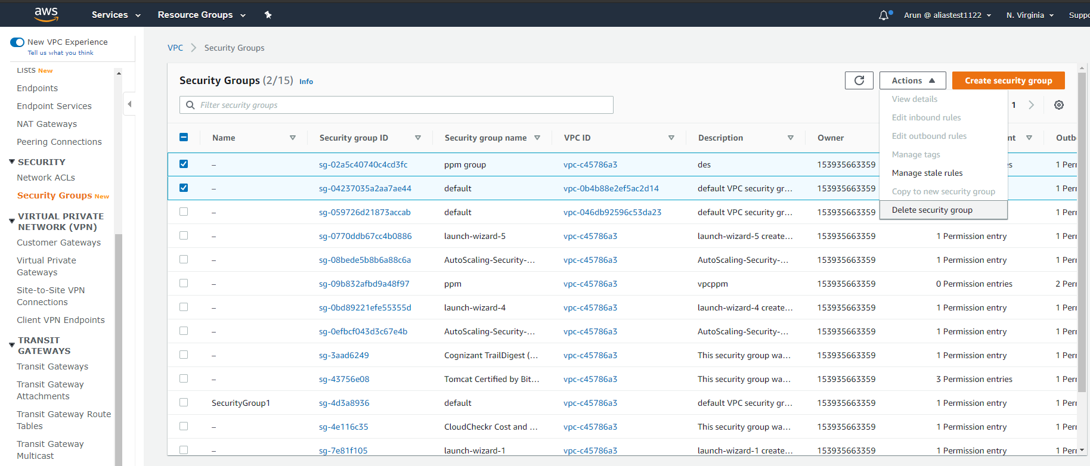
Task: Select the launch-wizard-5 row checkbox
Action: point(184,236)
